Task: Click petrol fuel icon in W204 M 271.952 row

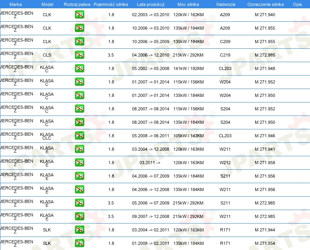Action: coord(79,82)
